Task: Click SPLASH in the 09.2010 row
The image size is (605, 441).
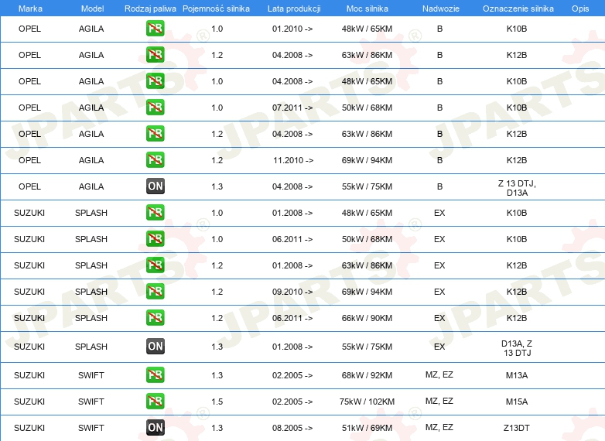Action: click(x=91, y=292)
